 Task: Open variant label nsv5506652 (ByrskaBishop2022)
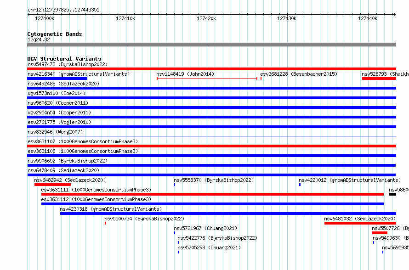[68, 161]
